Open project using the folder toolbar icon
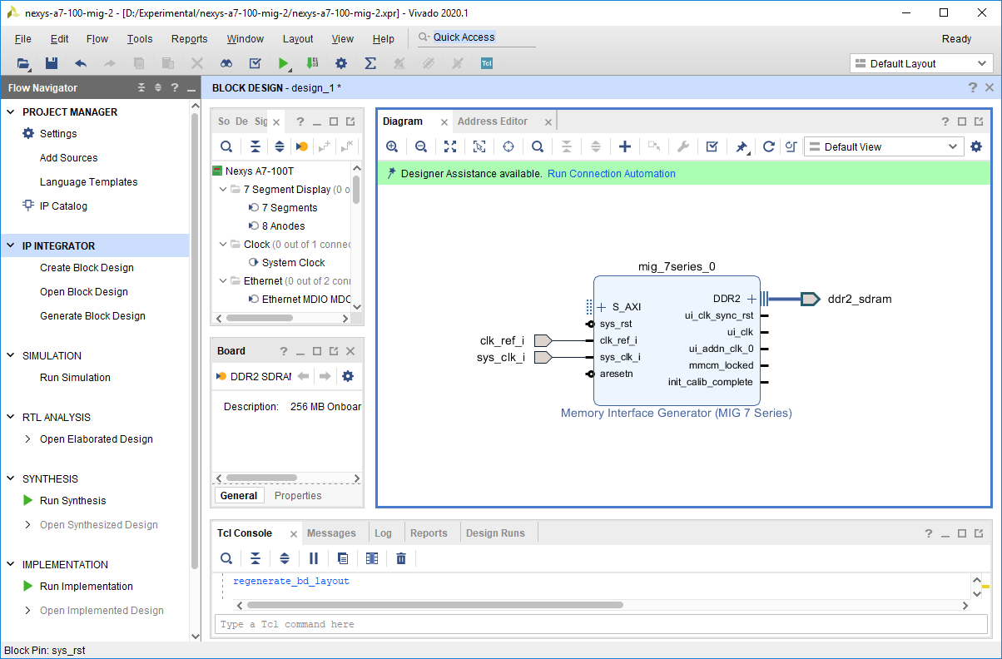1002x659 pixels. click(23, 63)
